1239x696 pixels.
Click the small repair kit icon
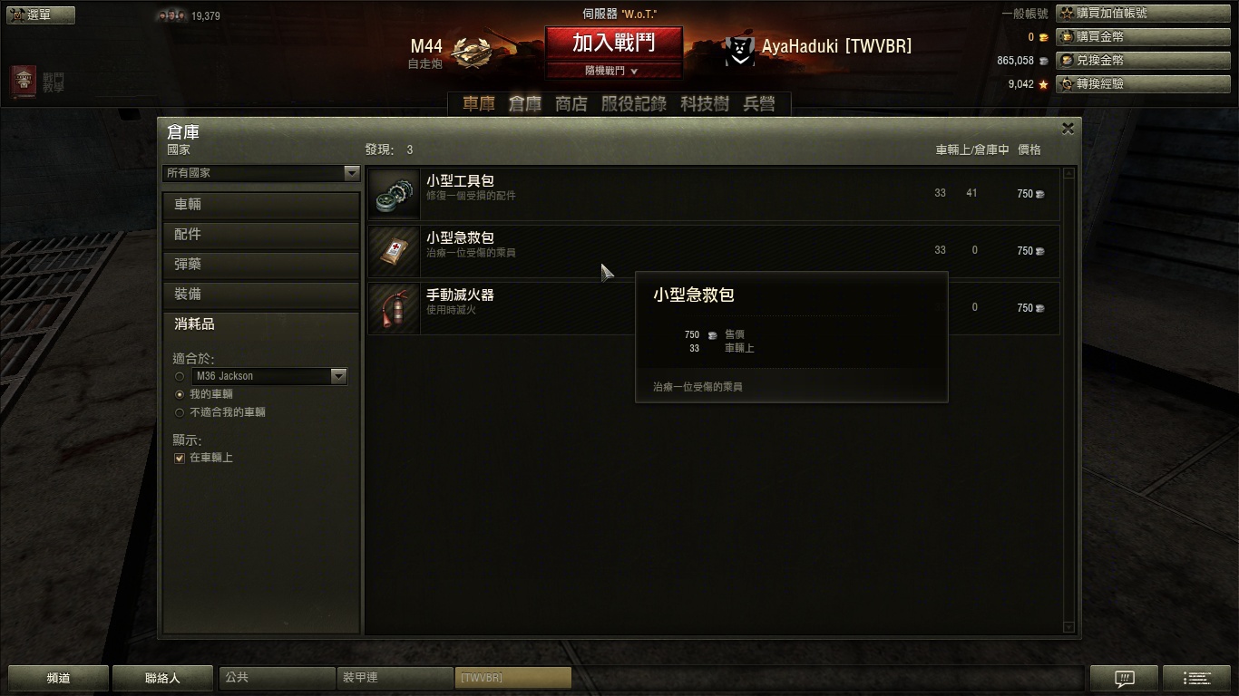click(395, 194)
